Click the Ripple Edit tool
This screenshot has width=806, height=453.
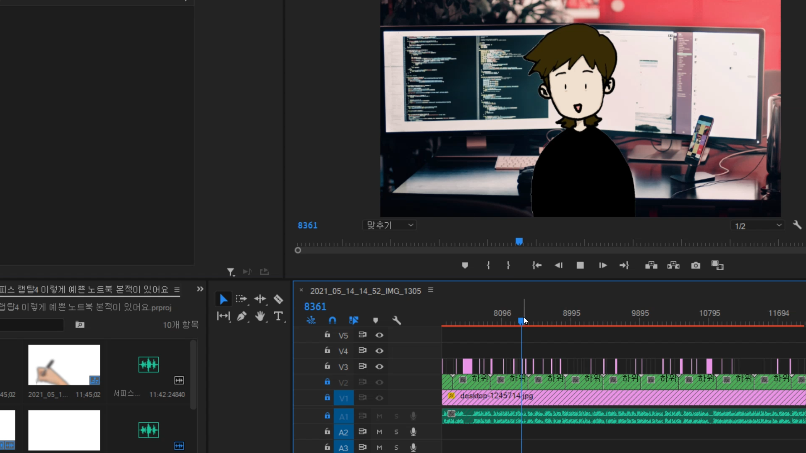point(260,299)
